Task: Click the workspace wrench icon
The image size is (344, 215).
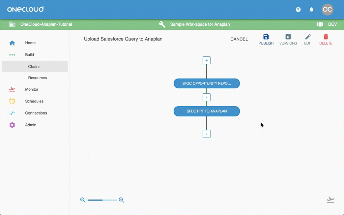Action: [162, 24]
